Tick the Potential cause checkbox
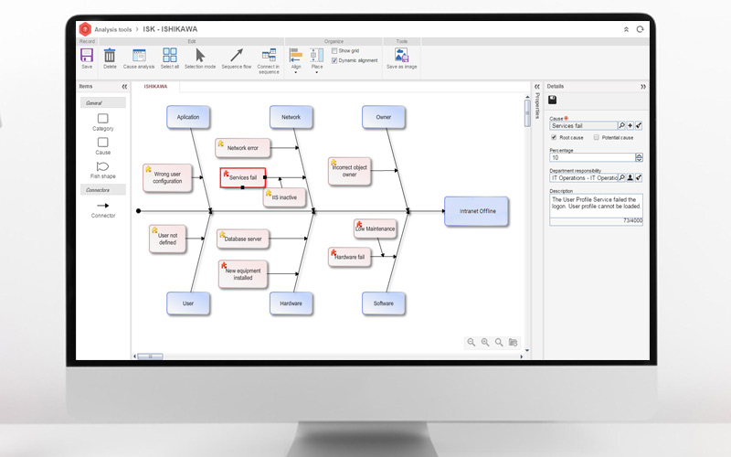731x457 pixels. click(596, 137)
